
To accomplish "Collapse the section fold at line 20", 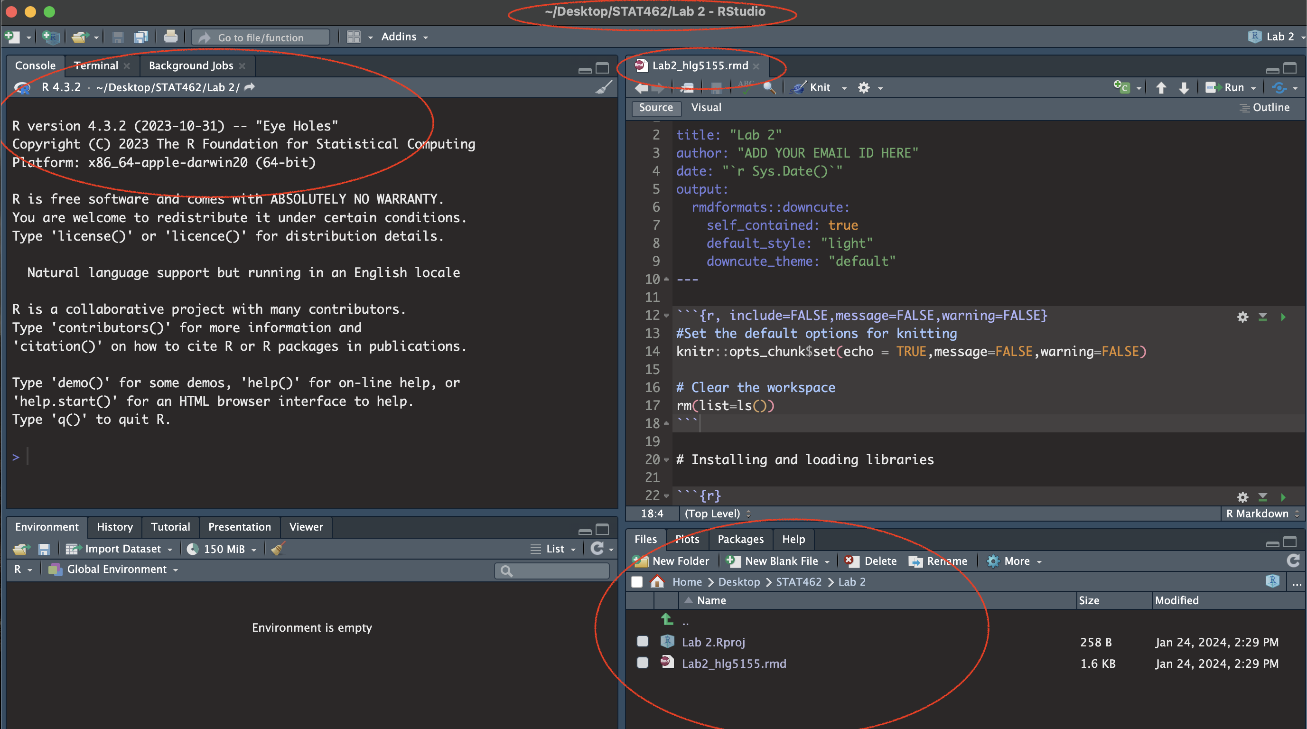I will point(666,459).
